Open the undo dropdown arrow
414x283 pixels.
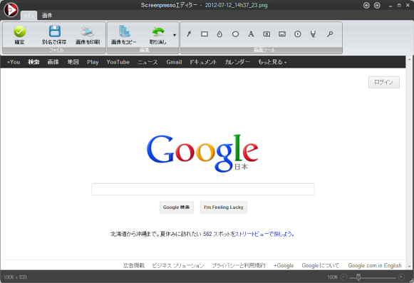coord(175,35)
